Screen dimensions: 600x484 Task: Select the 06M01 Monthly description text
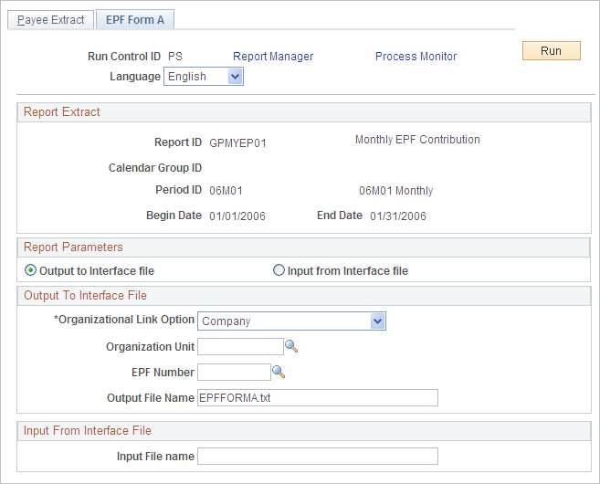[x=396, y=191]
